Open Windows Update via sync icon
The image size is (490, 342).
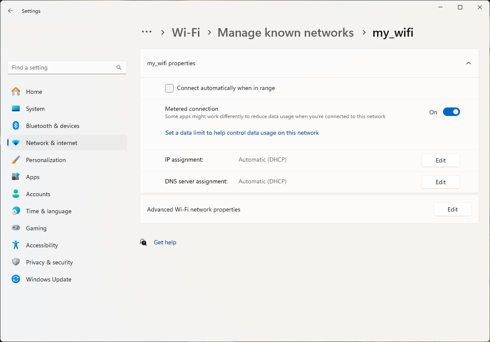(16, 279)
